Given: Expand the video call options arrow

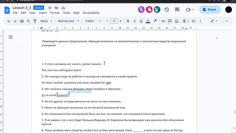Looking at the screenshot, I should [x=193, y=10].
